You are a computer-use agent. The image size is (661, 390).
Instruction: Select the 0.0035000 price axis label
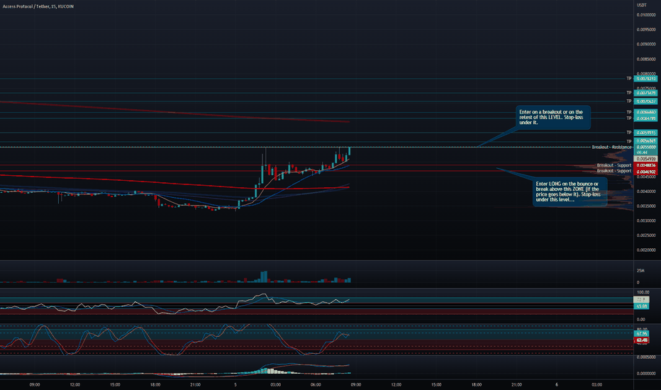646,206
